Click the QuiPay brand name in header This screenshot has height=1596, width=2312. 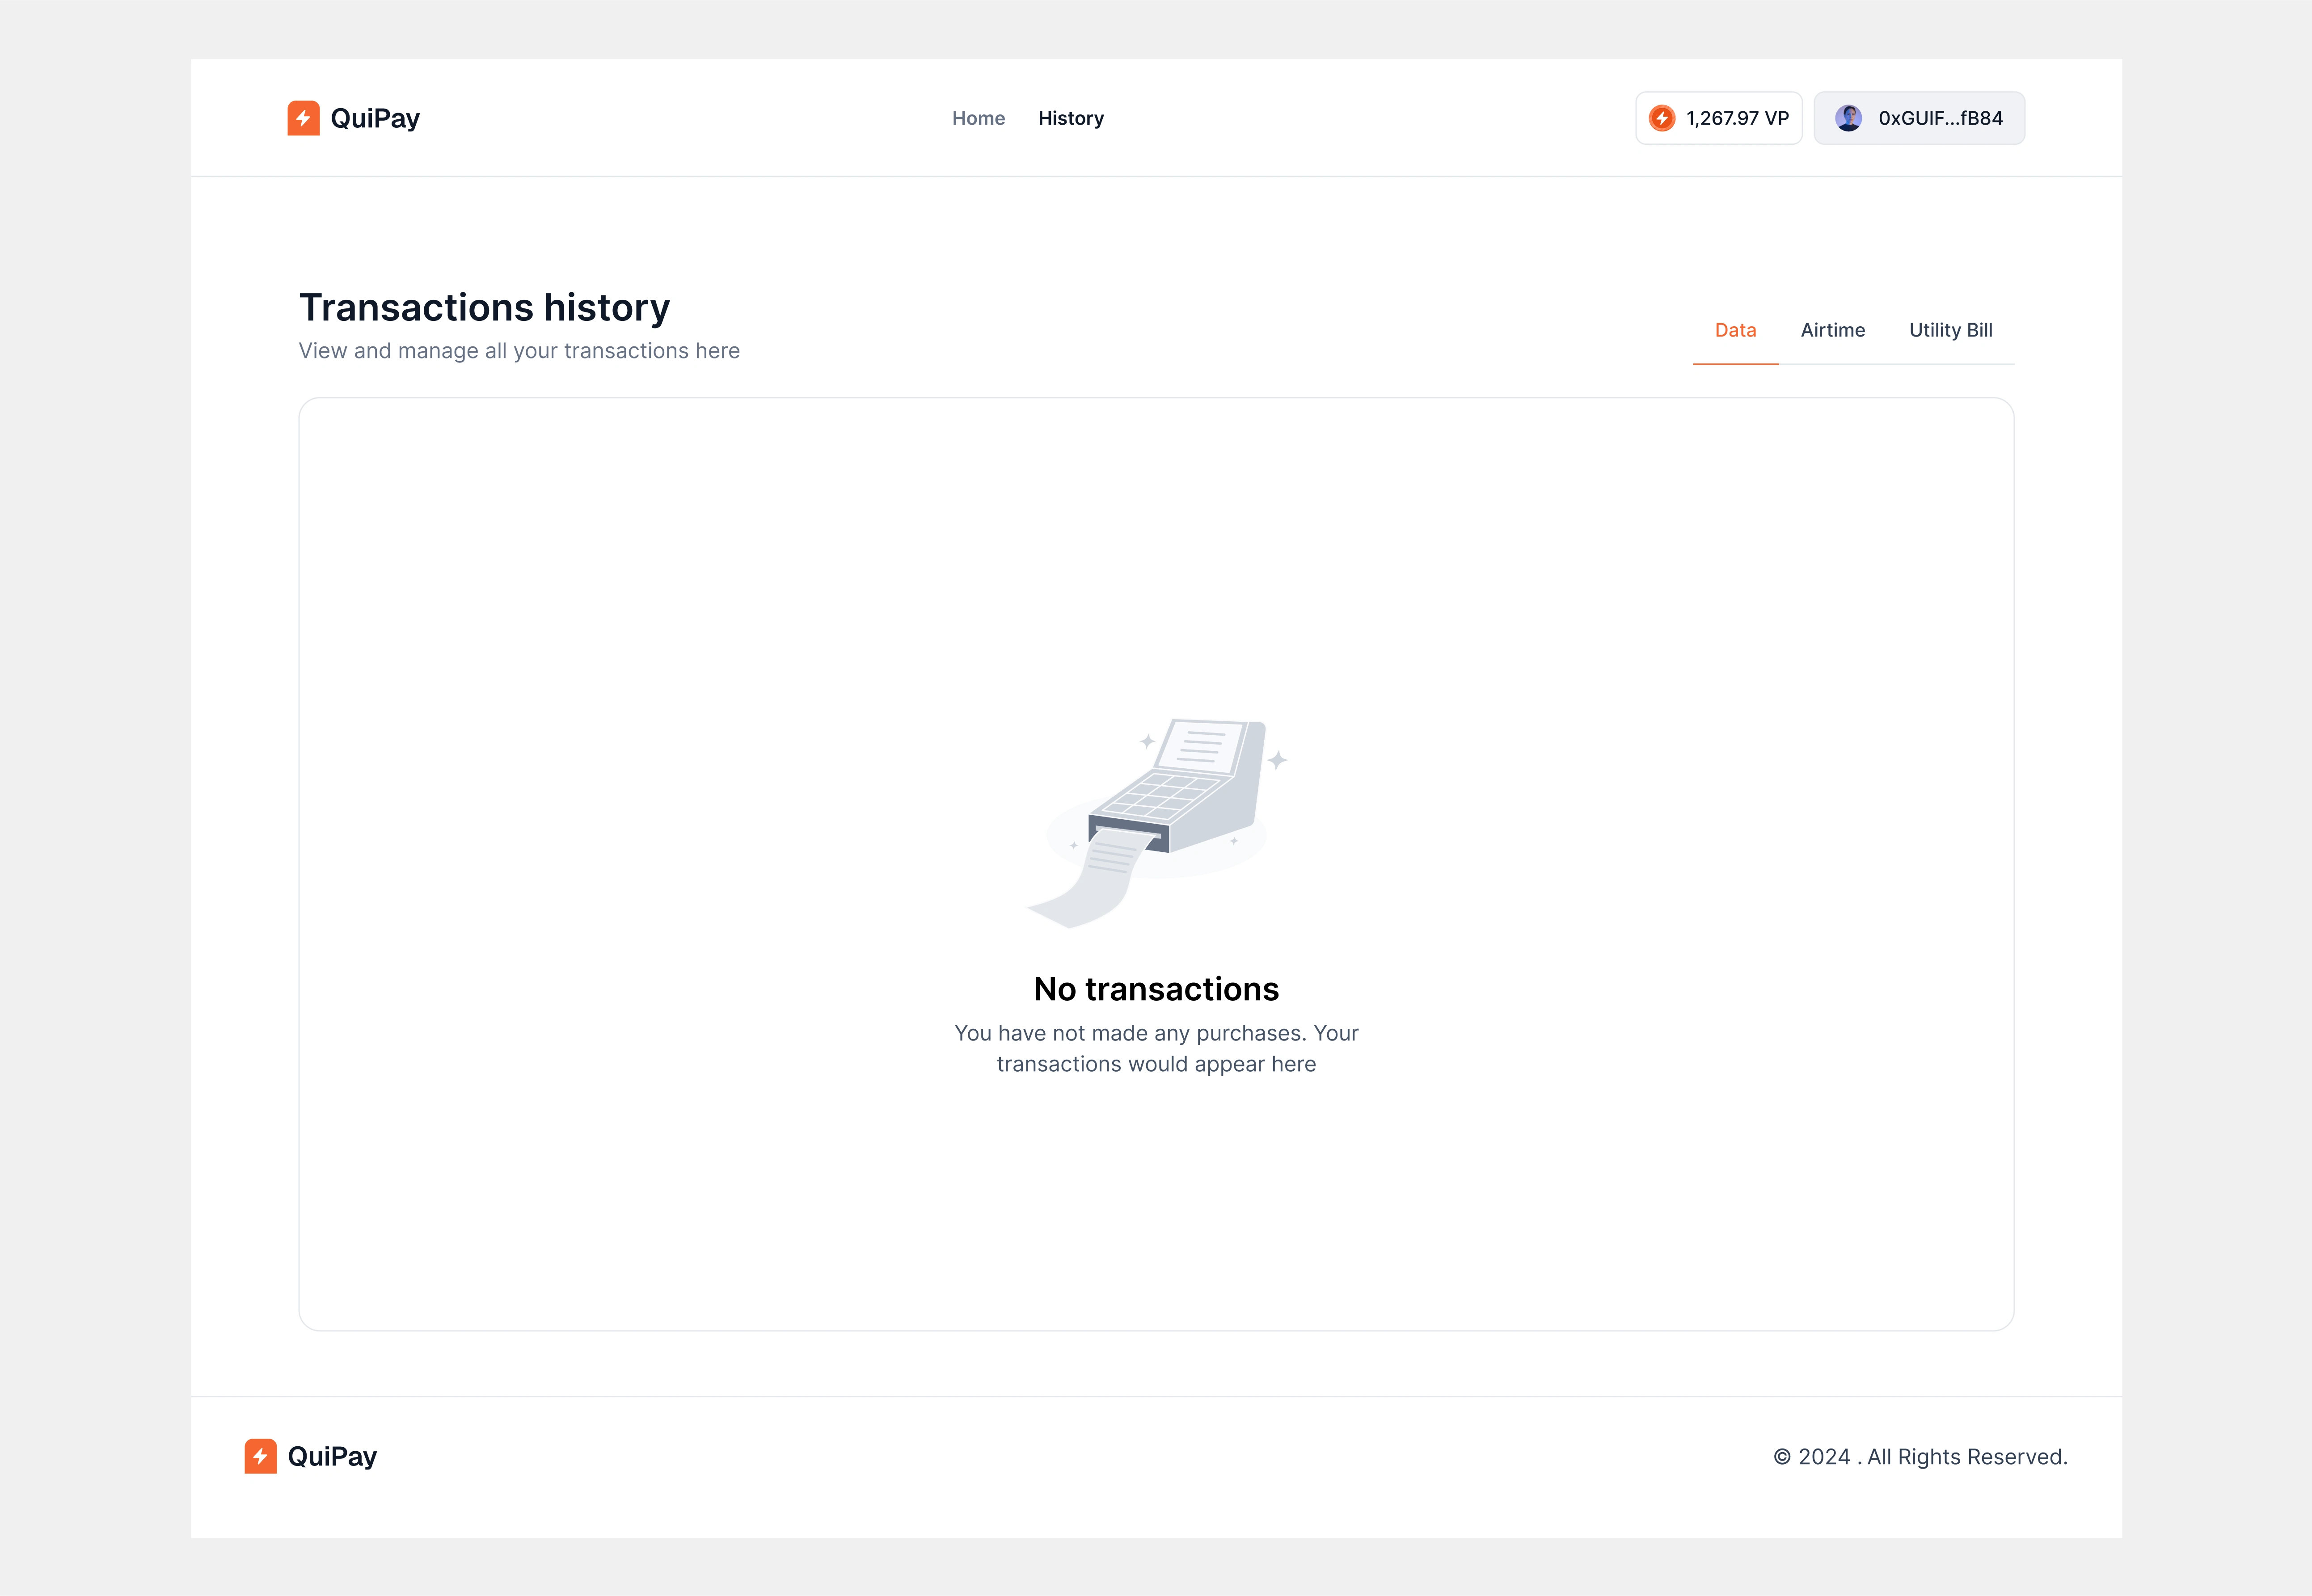pos(375,118)
